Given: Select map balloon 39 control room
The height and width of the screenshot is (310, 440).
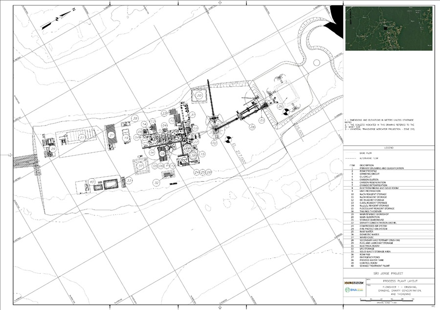Looking at the screenshot, I should click(135, 118).
